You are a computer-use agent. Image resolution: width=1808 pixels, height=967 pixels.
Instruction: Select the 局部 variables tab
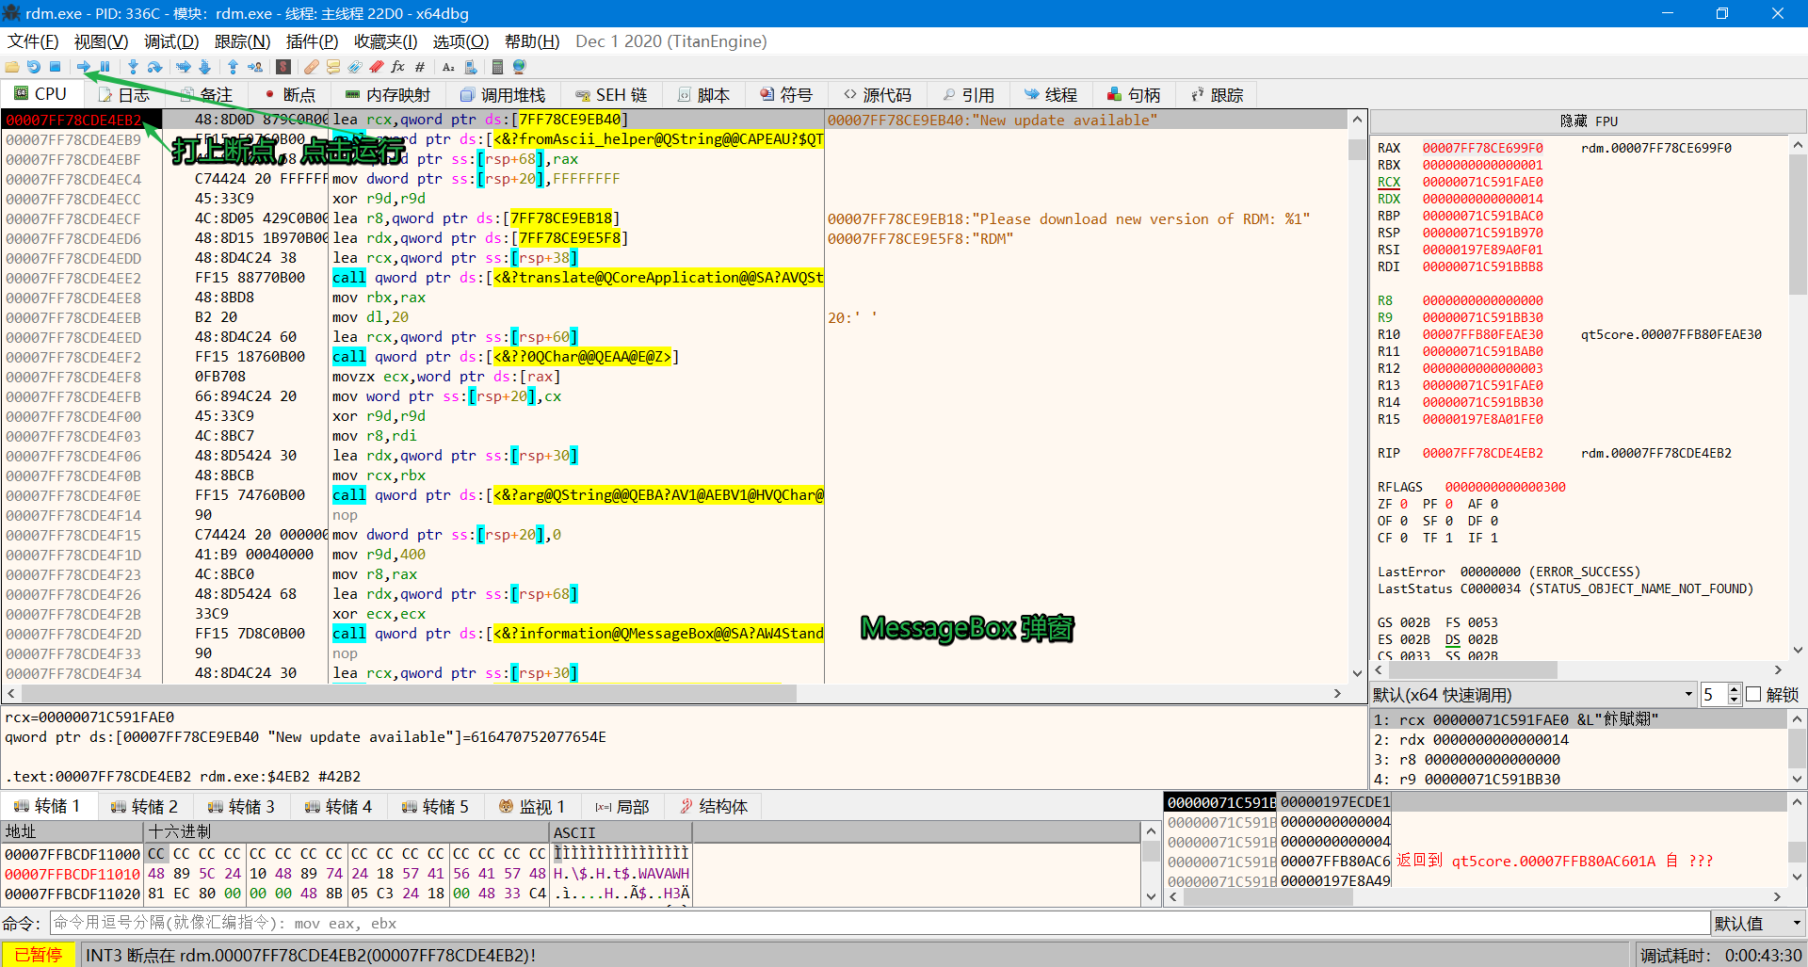[621, 807]
